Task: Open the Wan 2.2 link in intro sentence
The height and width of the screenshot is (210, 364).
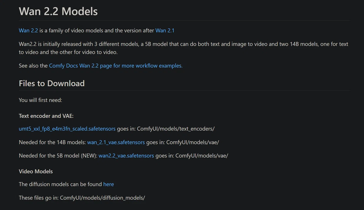Action: pos(28,31)
